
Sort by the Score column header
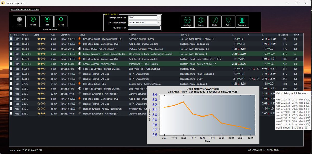[36, 35]
